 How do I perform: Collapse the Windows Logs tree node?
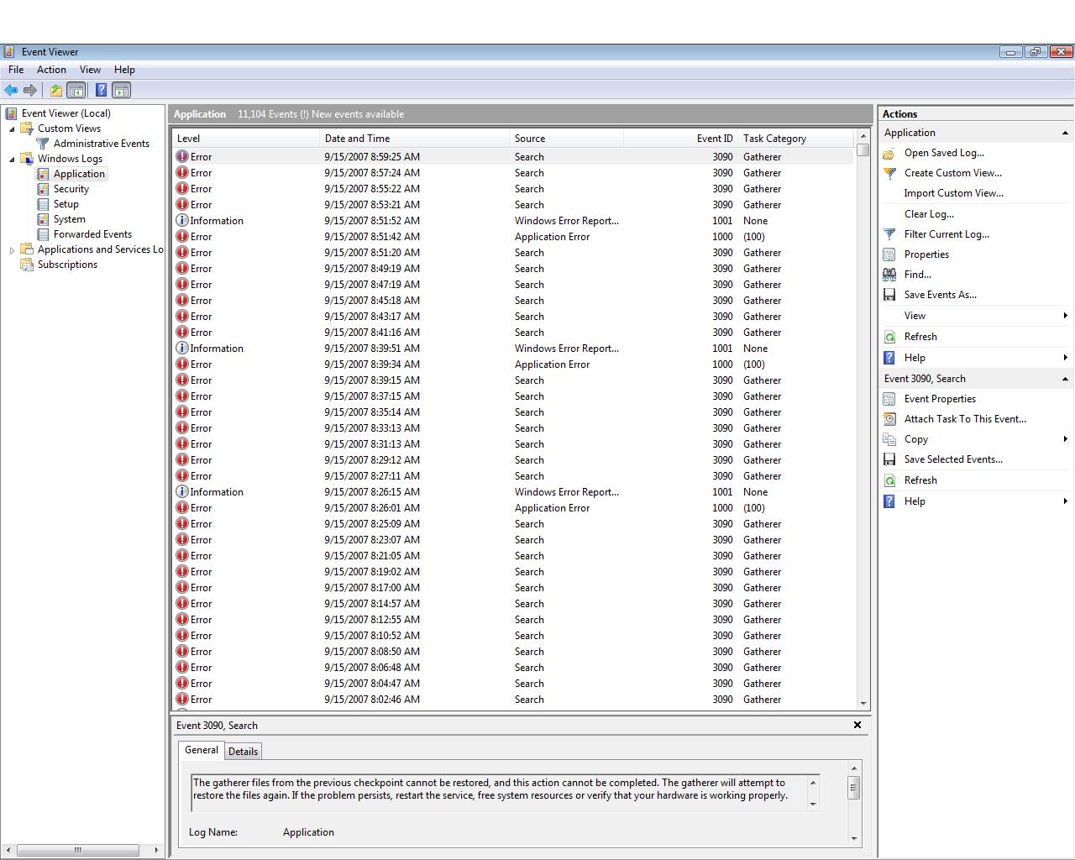click(x=10, y=159)
